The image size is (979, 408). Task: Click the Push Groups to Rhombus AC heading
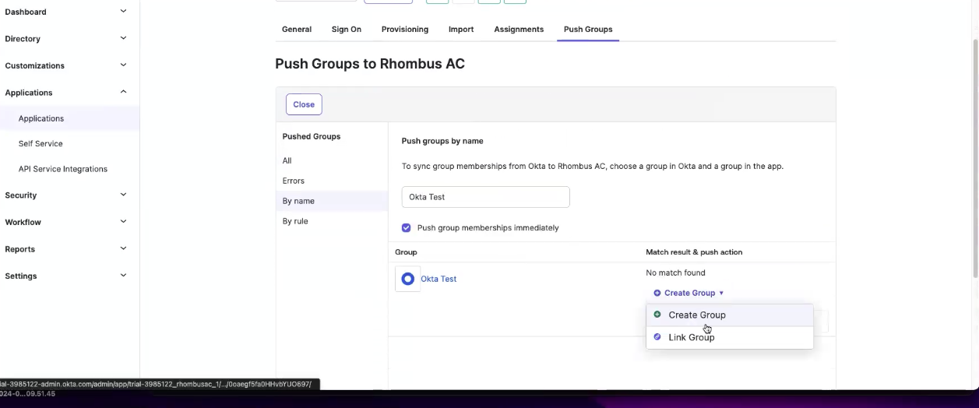tap(370, 64)
